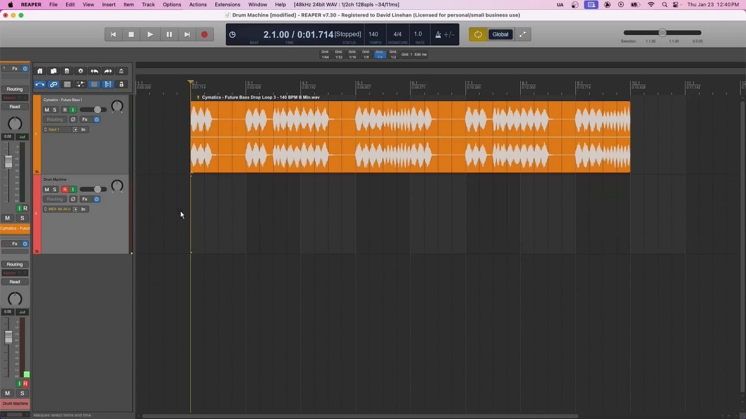
Task: Record-arm the Cymatics - Future Bass track
Action: [65, 110]
